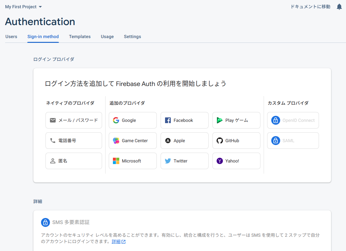
Task: Open the Templates tab
Action: [80, 36]
